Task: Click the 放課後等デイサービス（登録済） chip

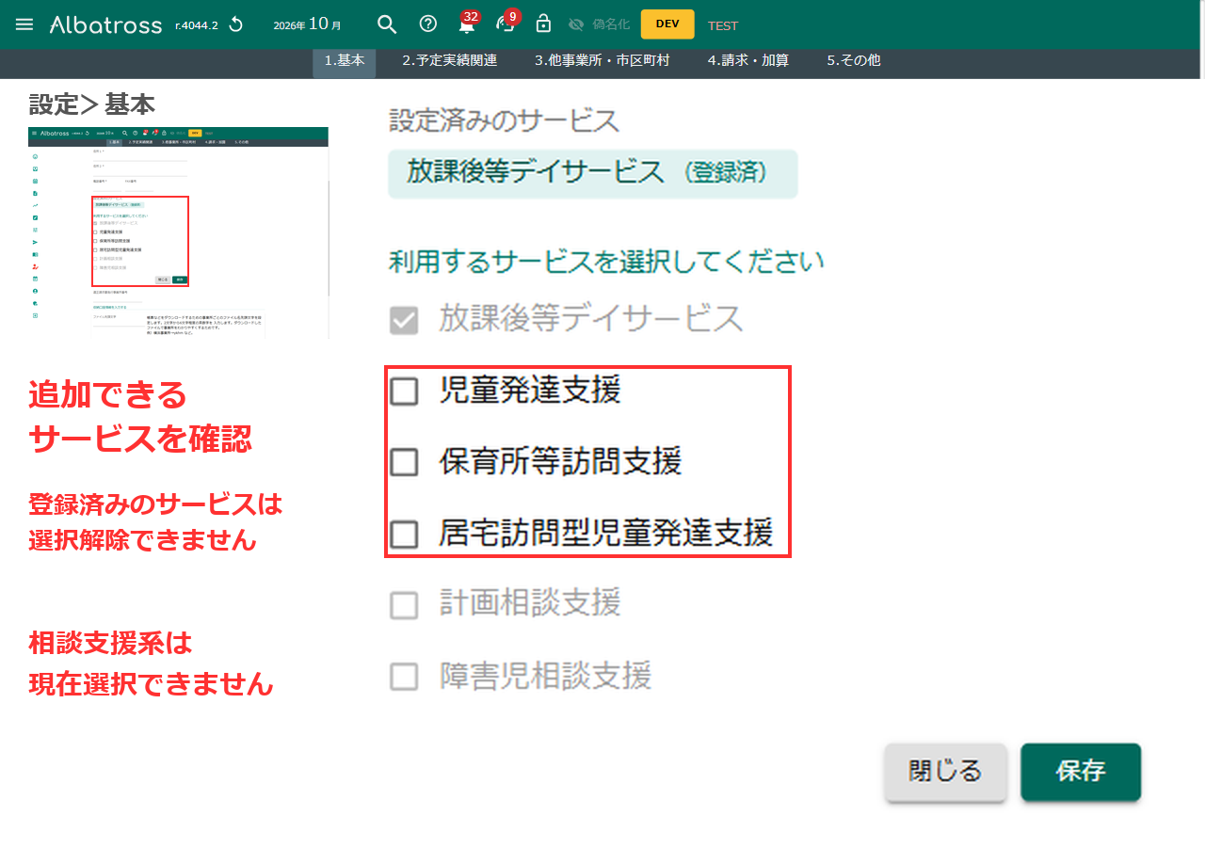Action: 593,173
